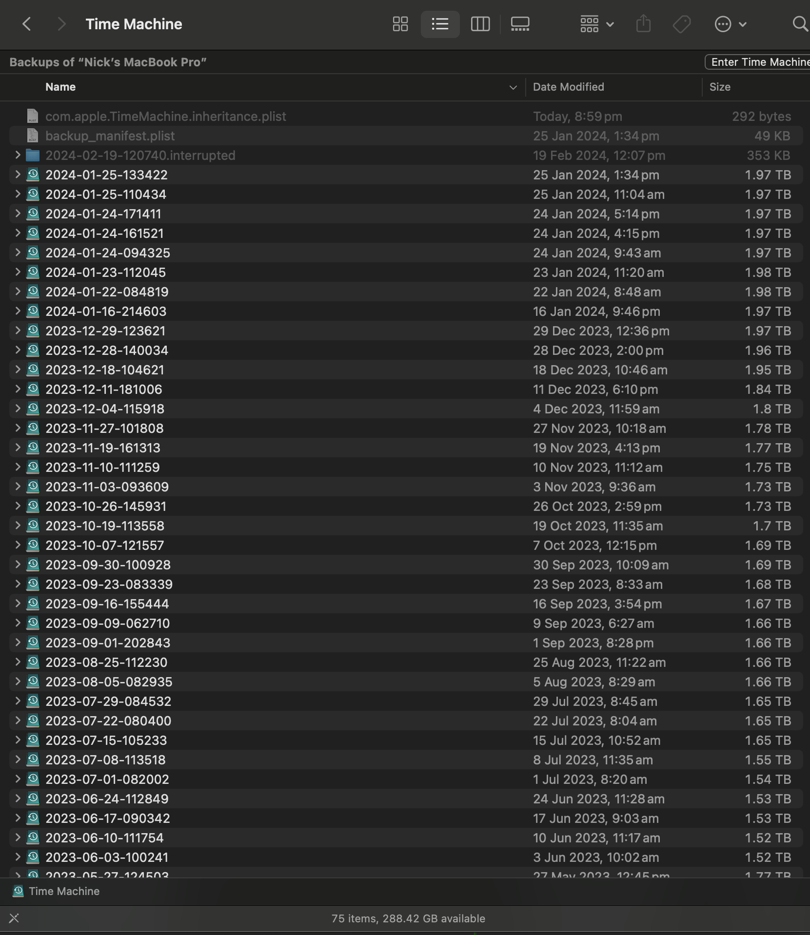Image resolution: width=810 pixels, height=935 pixels.
Task: Click backup icon for 2023-12-04-115918
Action: (33, 409)
